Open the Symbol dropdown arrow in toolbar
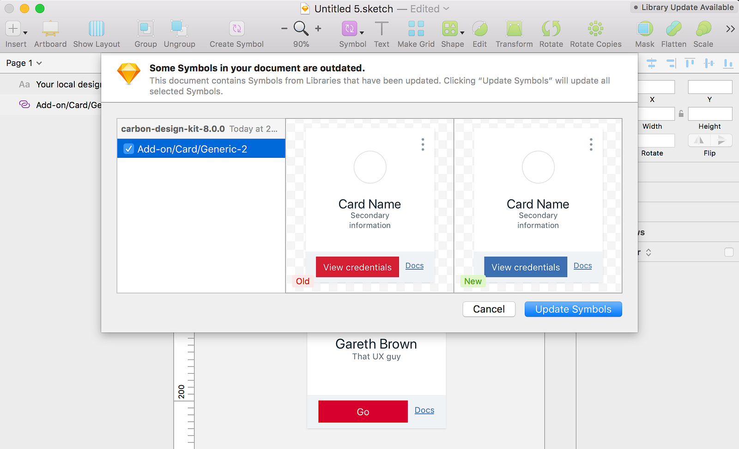This screenshot has width=739, height=449. 362,33
